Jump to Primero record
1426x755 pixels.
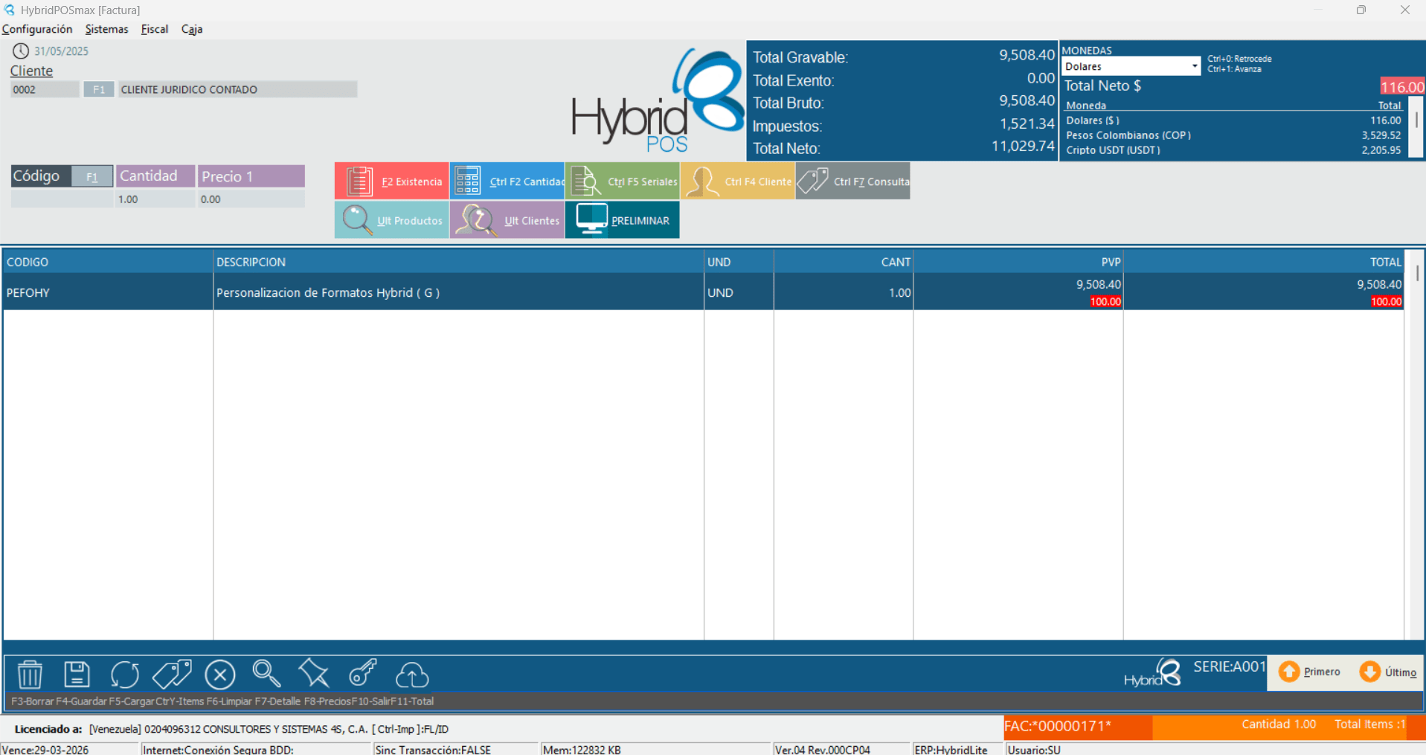(x=1309, y=672)
